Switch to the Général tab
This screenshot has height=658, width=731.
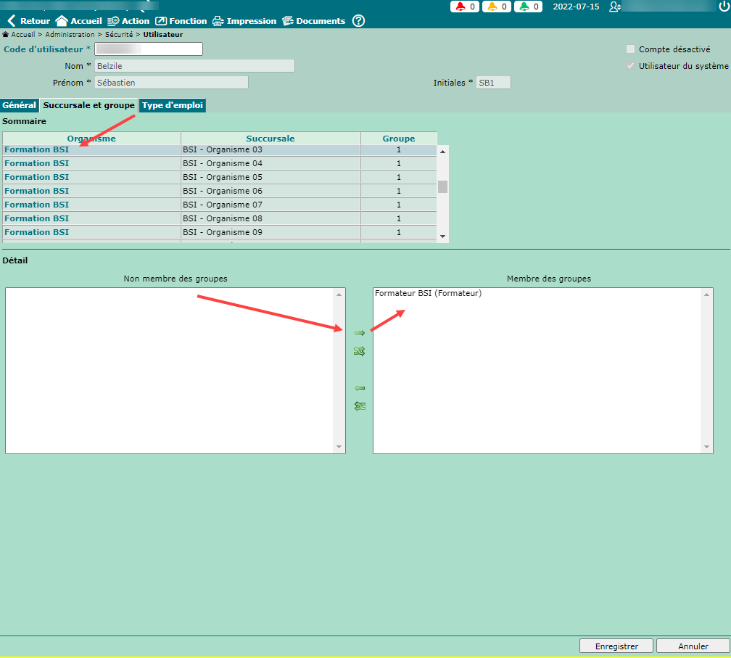coord(20,105)
